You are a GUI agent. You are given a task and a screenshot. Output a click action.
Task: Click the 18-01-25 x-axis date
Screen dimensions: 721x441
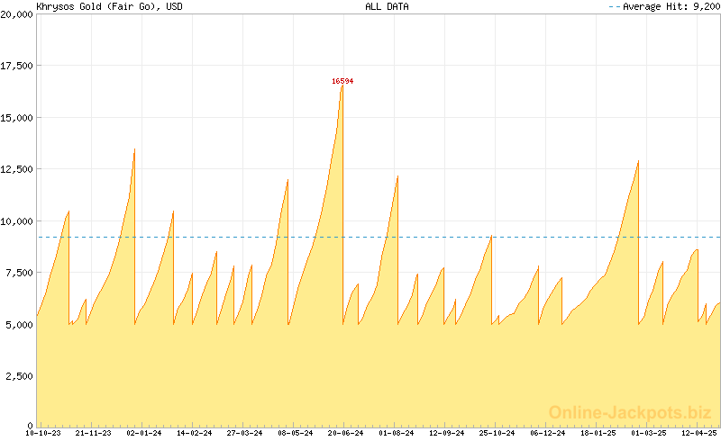click(x=598, y=433)
